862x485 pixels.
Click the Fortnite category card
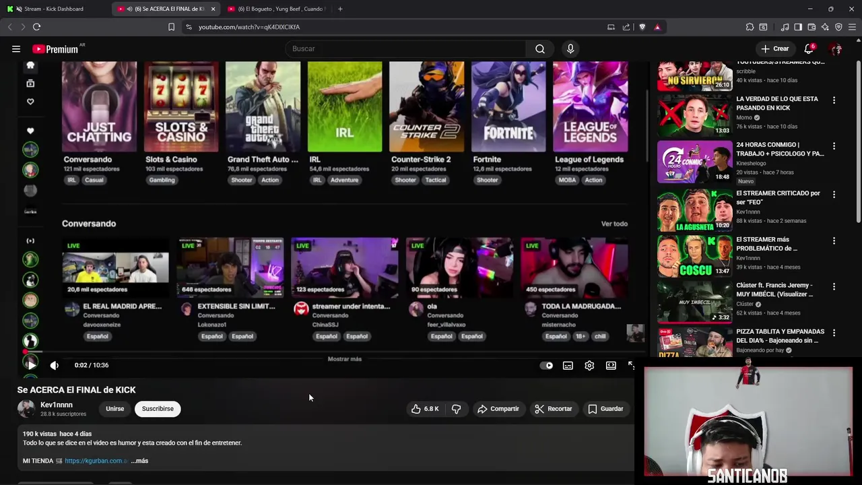(x=508, y=106)
